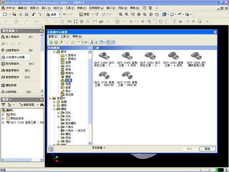
Task: Click 从资源中心放置 panel button
Action: [x=16, y=57]
